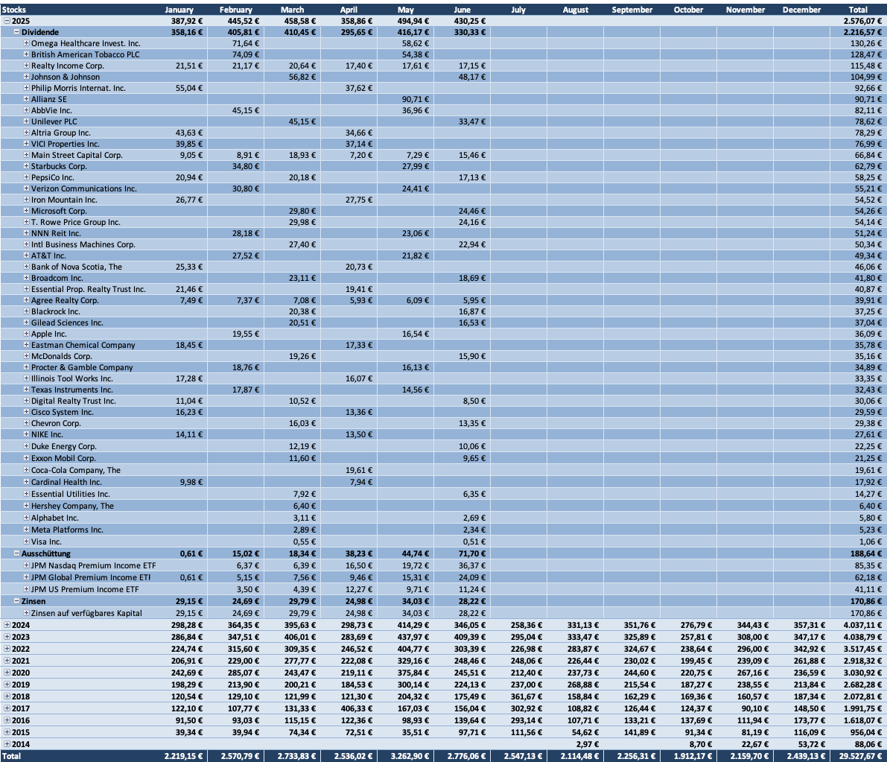Image resolution: width=887 pixels, height=762 pixels.
Task: Click the PepsiCo Inc. row label
Action: (53, 177)
